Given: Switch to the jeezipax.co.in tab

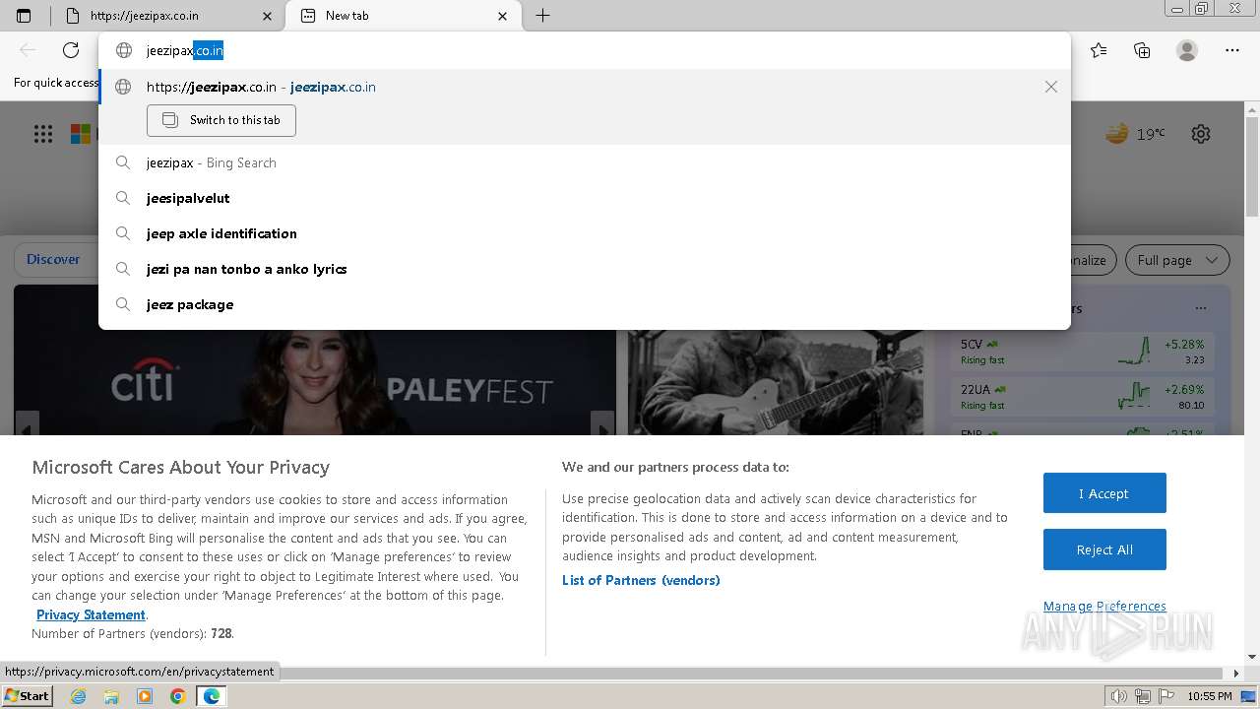Looking at the screenshot, I should pos(167,16).
